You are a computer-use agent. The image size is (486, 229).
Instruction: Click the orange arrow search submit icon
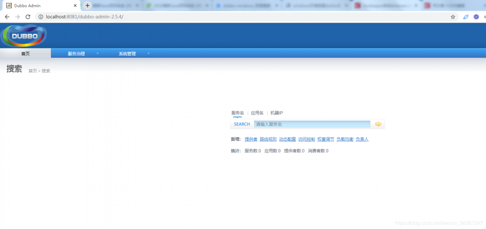point(378,124)
